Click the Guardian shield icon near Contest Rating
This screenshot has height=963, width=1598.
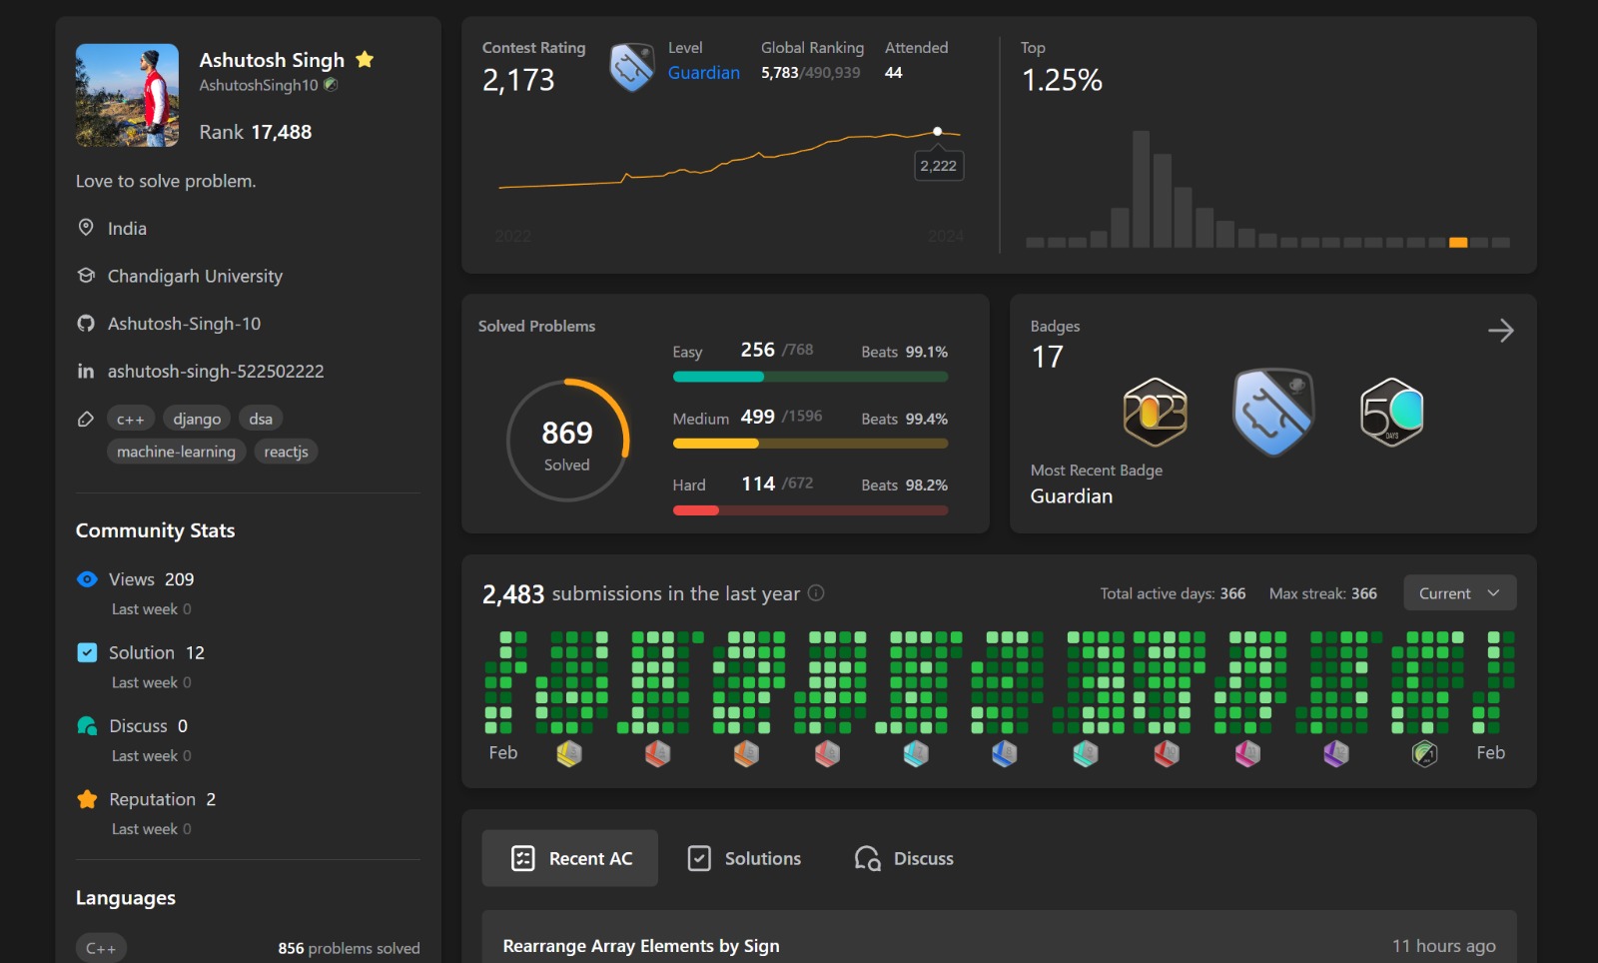(632, 68)
